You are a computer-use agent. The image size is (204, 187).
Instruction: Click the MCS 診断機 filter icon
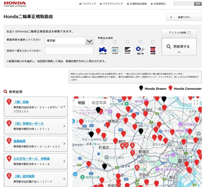coord(153,50)
